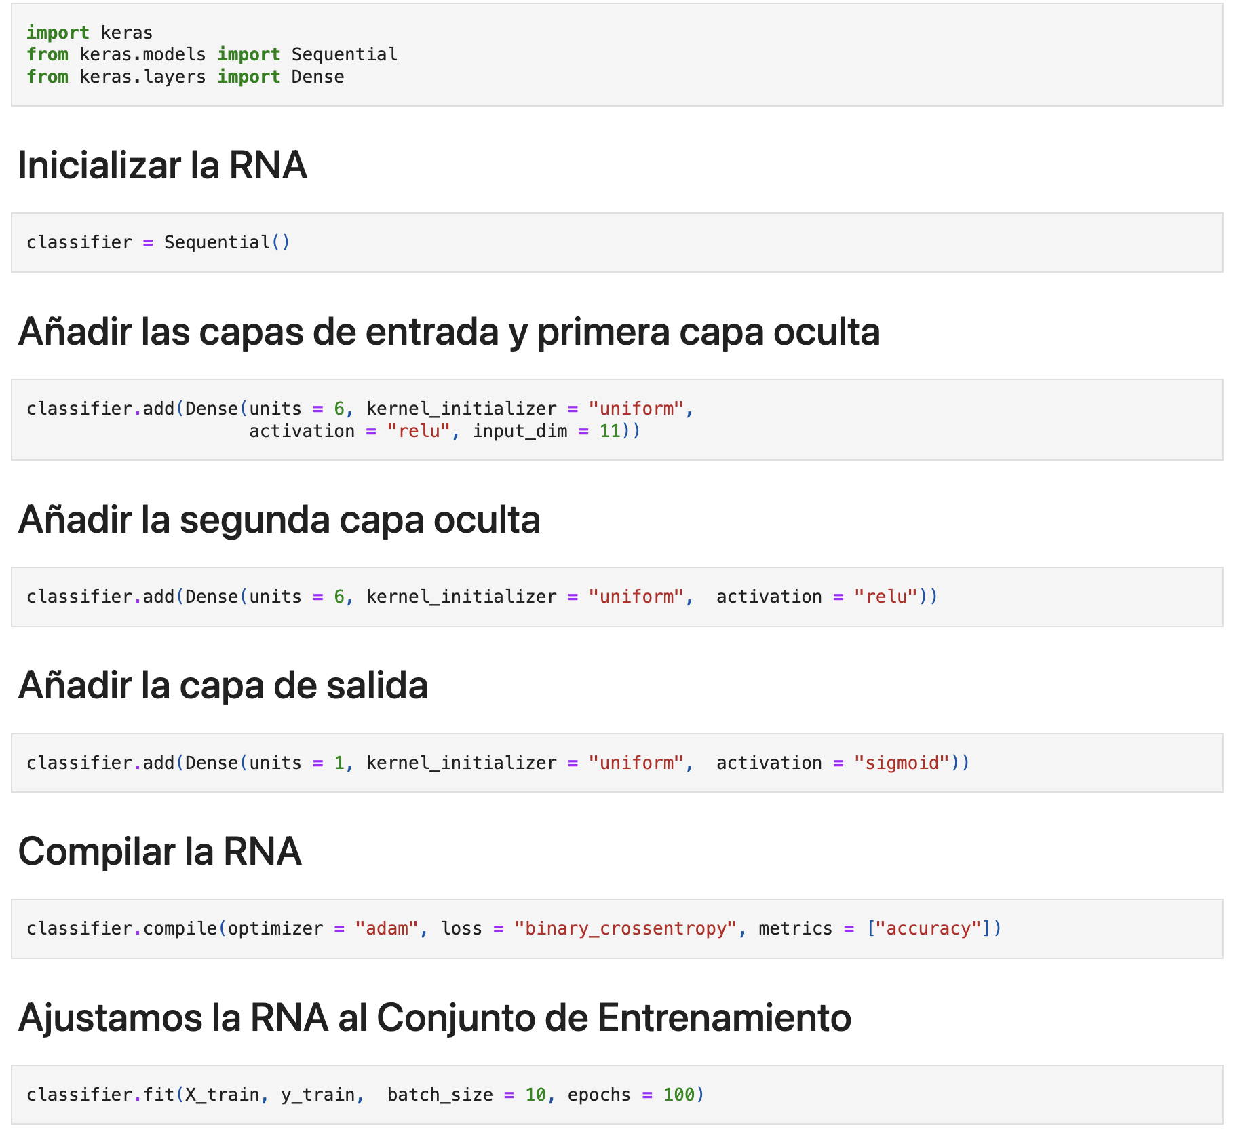Image resolution: width=1236 pixels, height=1132 pixels.
Task: Click the 'batch_size = 10' argument
Action: click(467, 1095)
